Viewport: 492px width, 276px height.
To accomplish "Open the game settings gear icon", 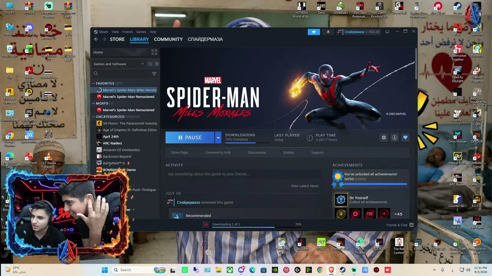I will 384,137.
